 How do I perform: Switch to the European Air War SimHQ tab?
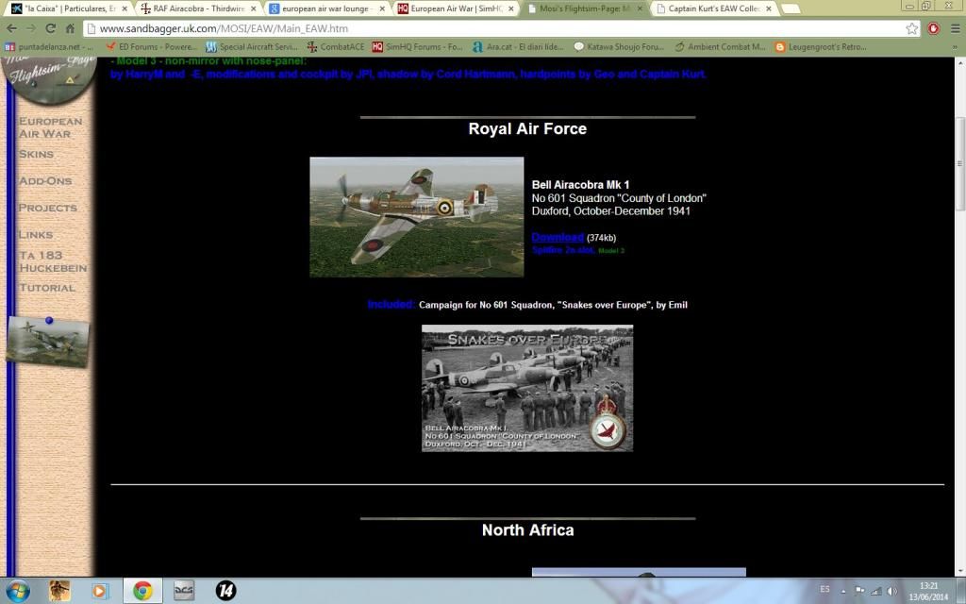point(456,8)
